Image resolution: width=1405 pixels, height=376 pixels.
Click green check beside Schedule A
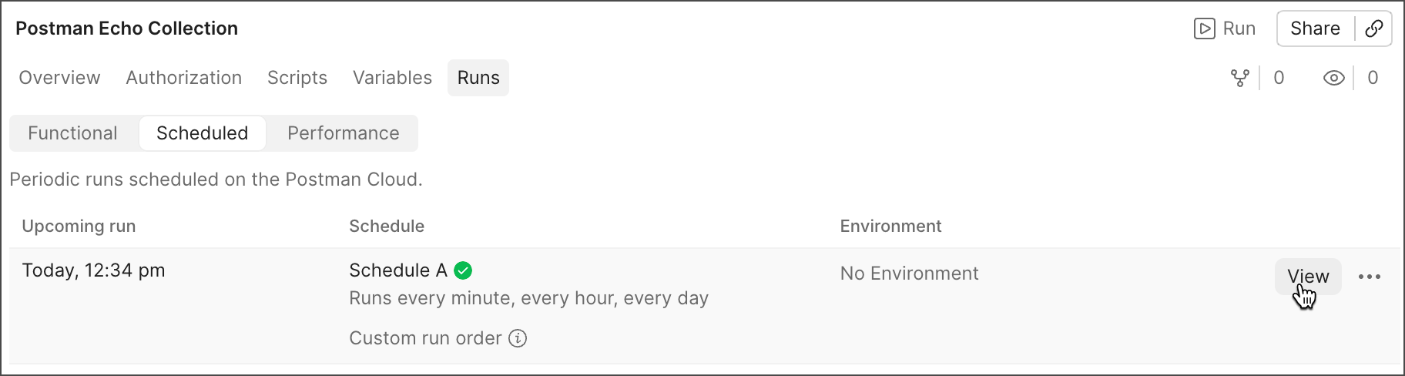[x=463, y=270]
